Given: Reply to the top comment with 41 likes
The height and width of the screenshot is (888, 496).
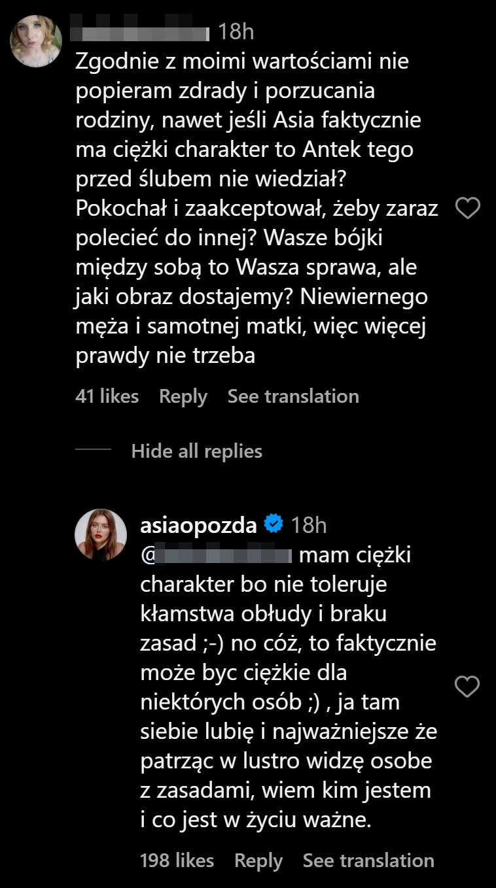Looking at the screenshot, I should point(183,396).
